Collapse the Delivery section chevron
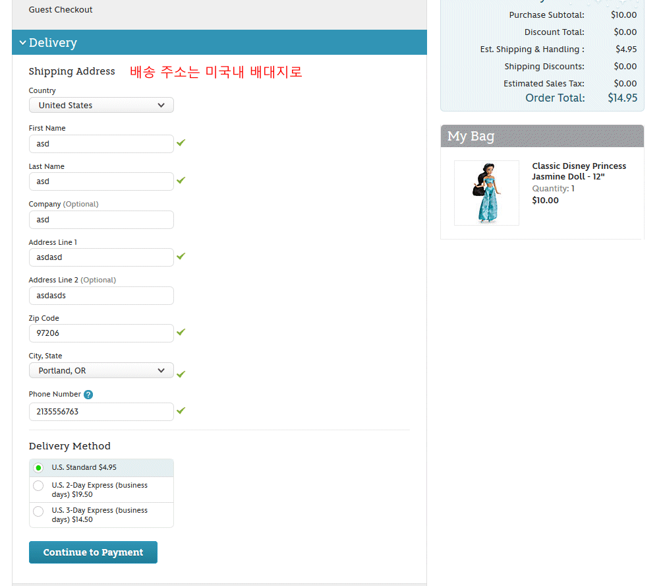The image size is (663, 586). 22,43
